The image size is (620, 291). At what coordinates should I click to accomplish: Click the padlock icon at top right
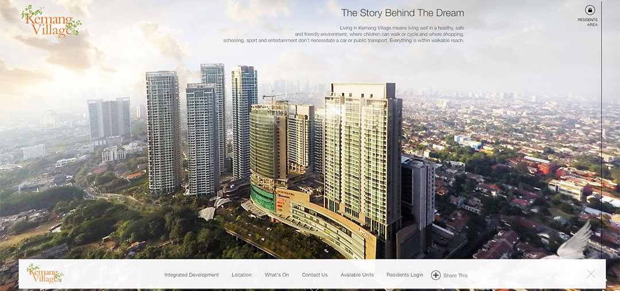coord(590,10)
